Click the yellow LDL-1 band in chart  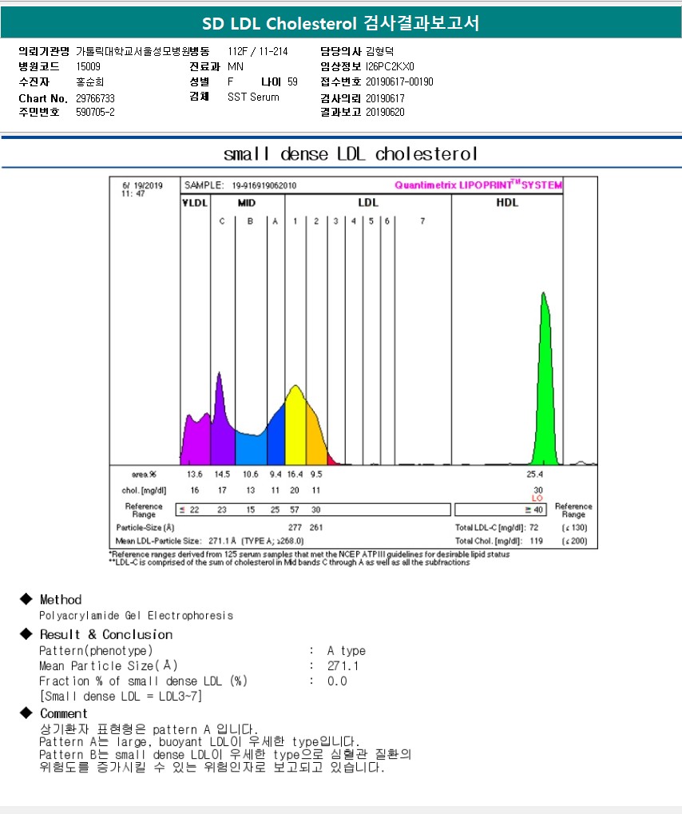click(x=295, y=428)
